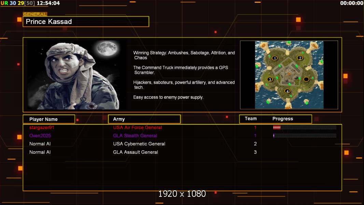This screenshot has width=364, height=205.
Task: Click Easy access to enemy power supply
Action: [x=168, y=97]
